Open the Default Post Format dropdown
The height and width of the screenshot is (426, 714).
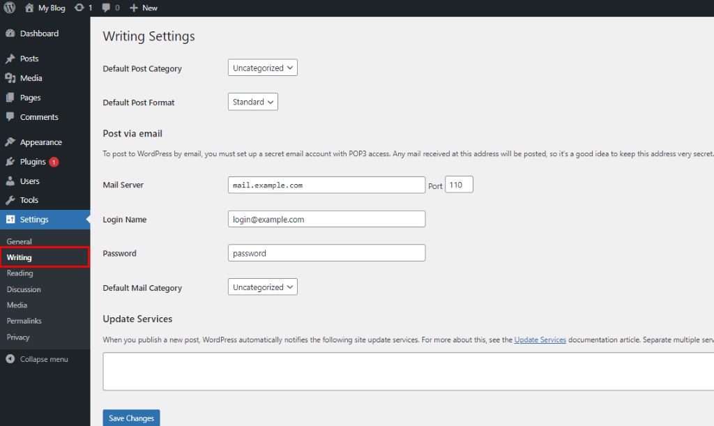tap(252, 101)
